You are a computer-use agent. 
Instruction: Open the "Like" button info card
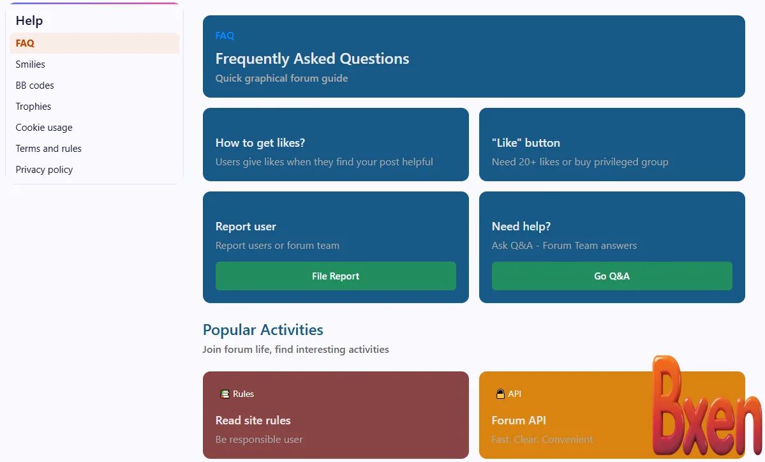click(612, 144)
